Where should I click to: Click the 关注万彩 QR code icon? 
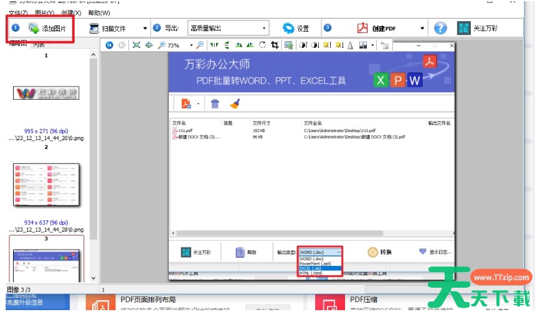463,28
